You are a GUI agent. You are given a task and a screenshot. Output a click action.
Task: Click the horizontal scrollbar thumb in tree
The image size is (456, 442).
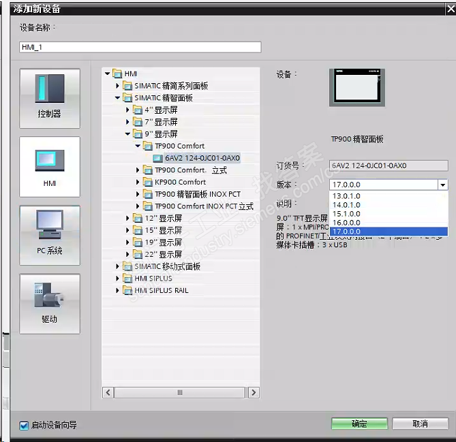(180, 392)
